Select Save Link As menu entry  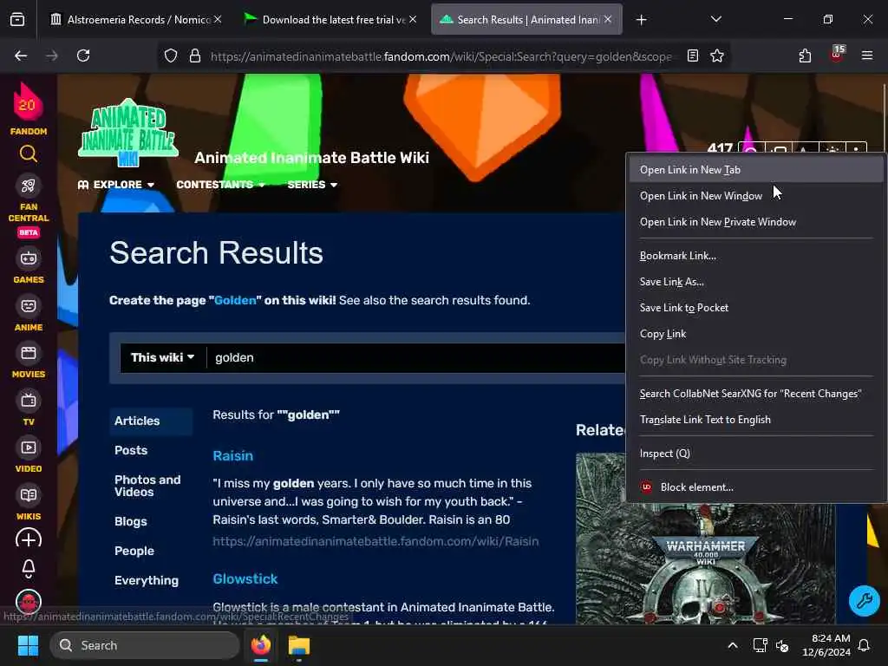755,282
